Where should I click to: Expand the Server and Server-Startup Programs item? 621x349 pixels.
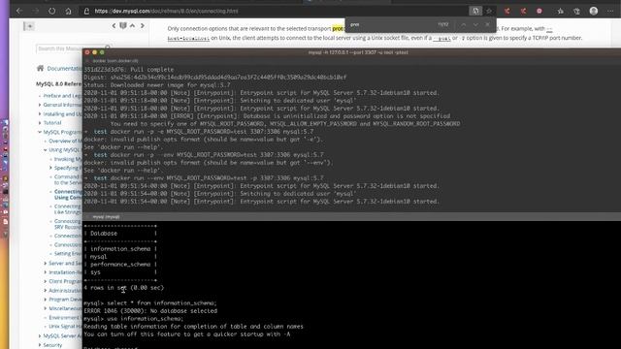tap(46, 263)
